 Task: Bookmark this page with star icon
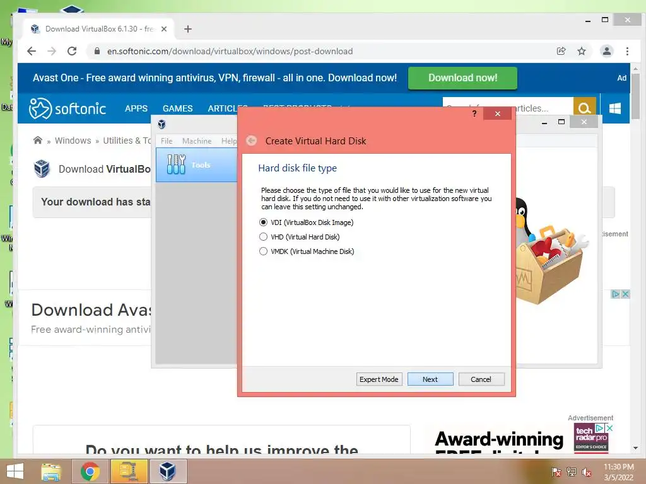point(581,51)
